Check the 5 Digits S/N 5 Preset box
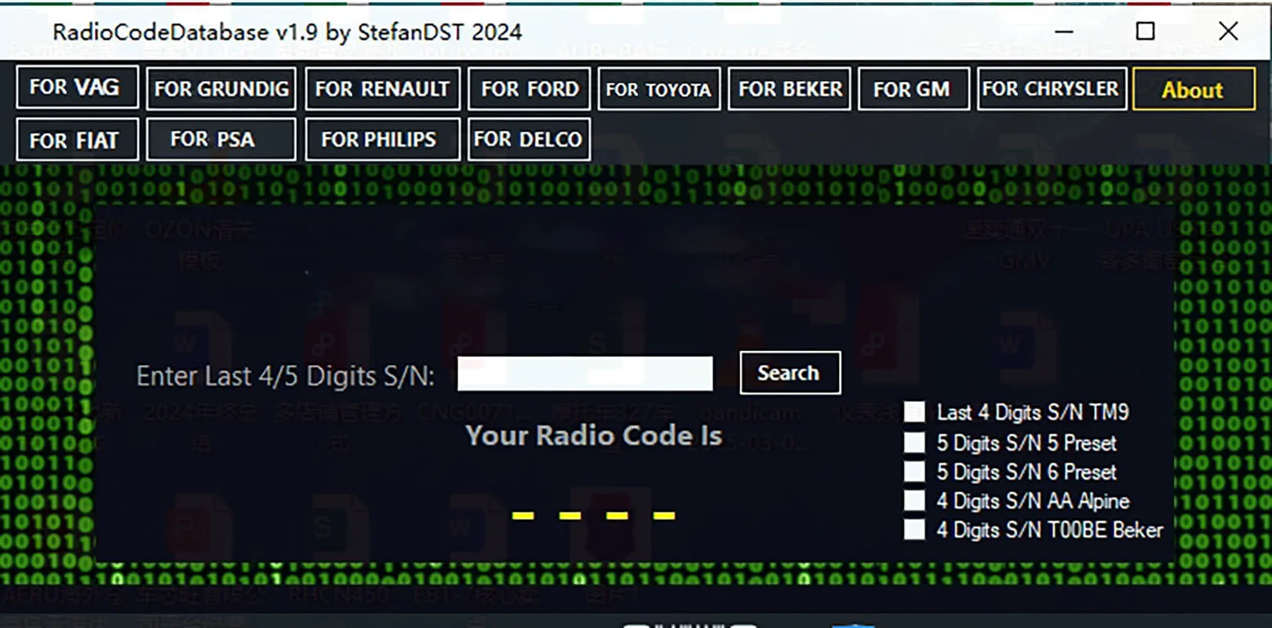Image resolution: width=1272 pixels, height=628 pixels. (x=914, y=443)
